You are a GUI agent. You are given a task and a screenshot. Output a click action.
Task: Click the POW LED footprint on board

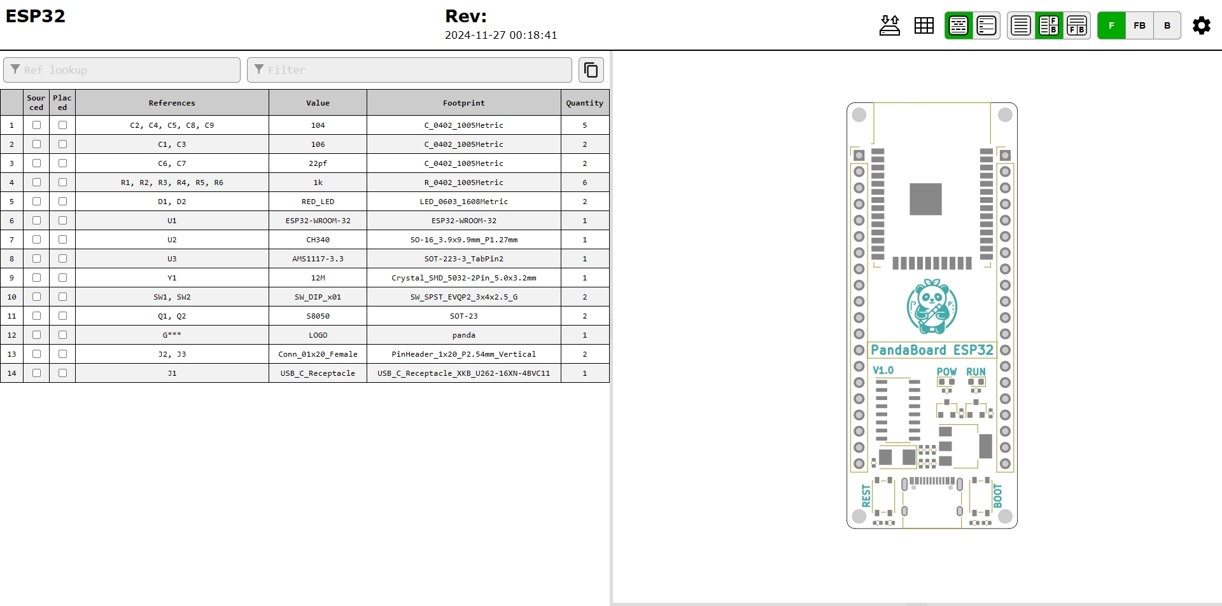coord(946,382)
